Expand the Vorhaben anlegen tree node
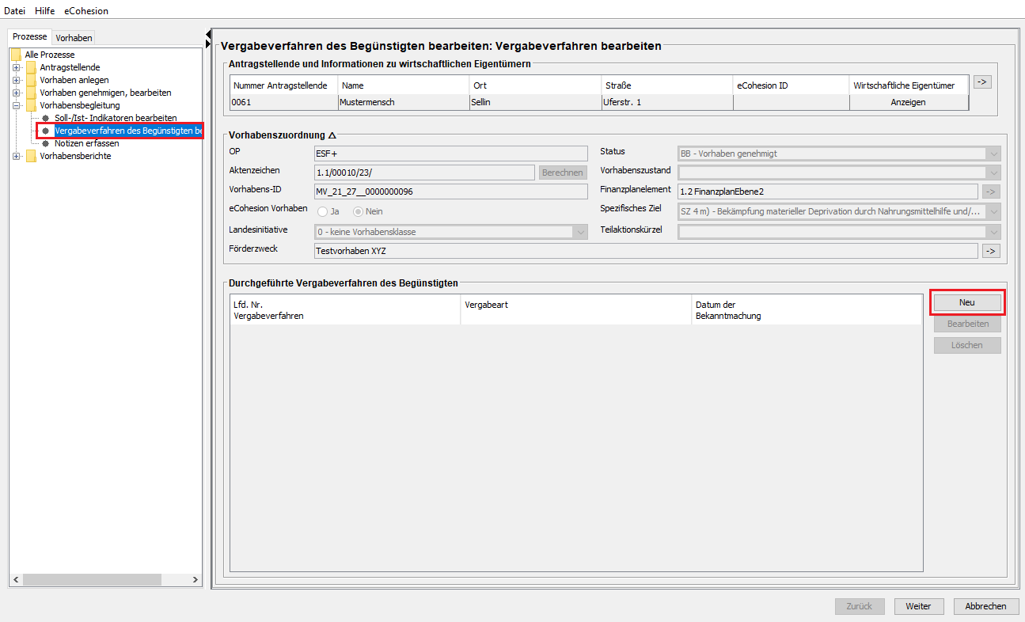 [x=16, y=80]
